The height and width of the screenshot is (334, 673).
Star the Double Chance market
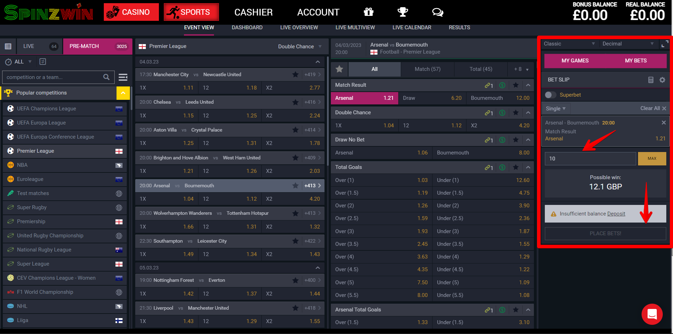point(516,113)
